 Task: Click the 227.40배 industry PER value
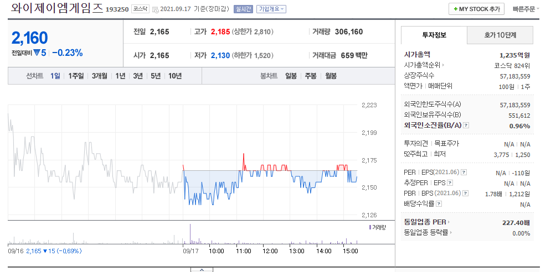pos(516,222)
